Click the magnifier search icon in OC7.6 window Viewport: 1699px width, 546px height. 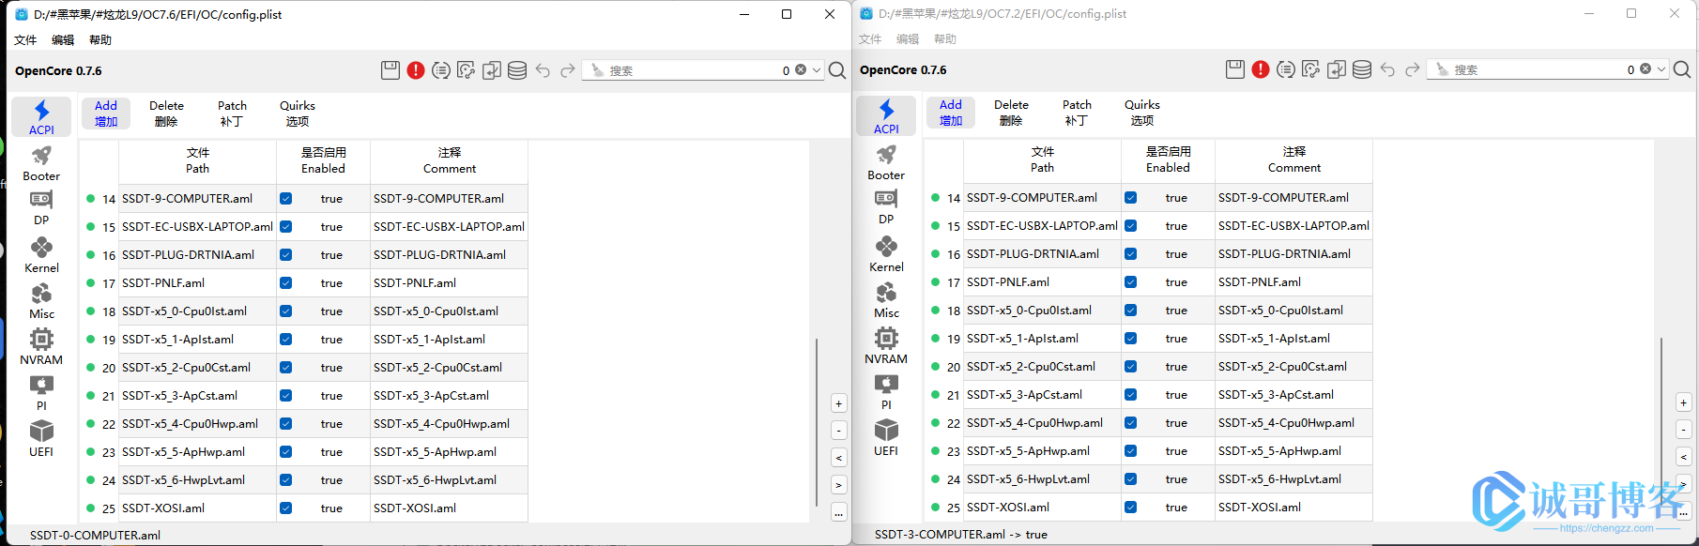[x=837, y=70]
